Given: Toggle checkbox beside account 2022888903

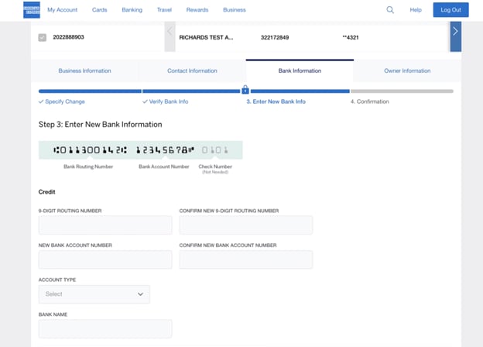Looking at the screenshot, I should click(43, 37).
